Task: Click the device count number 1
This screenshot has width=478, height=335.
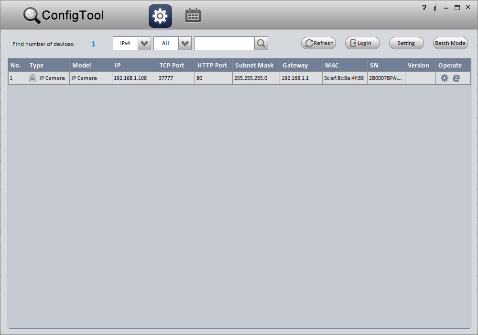Action: click(94, 44)
